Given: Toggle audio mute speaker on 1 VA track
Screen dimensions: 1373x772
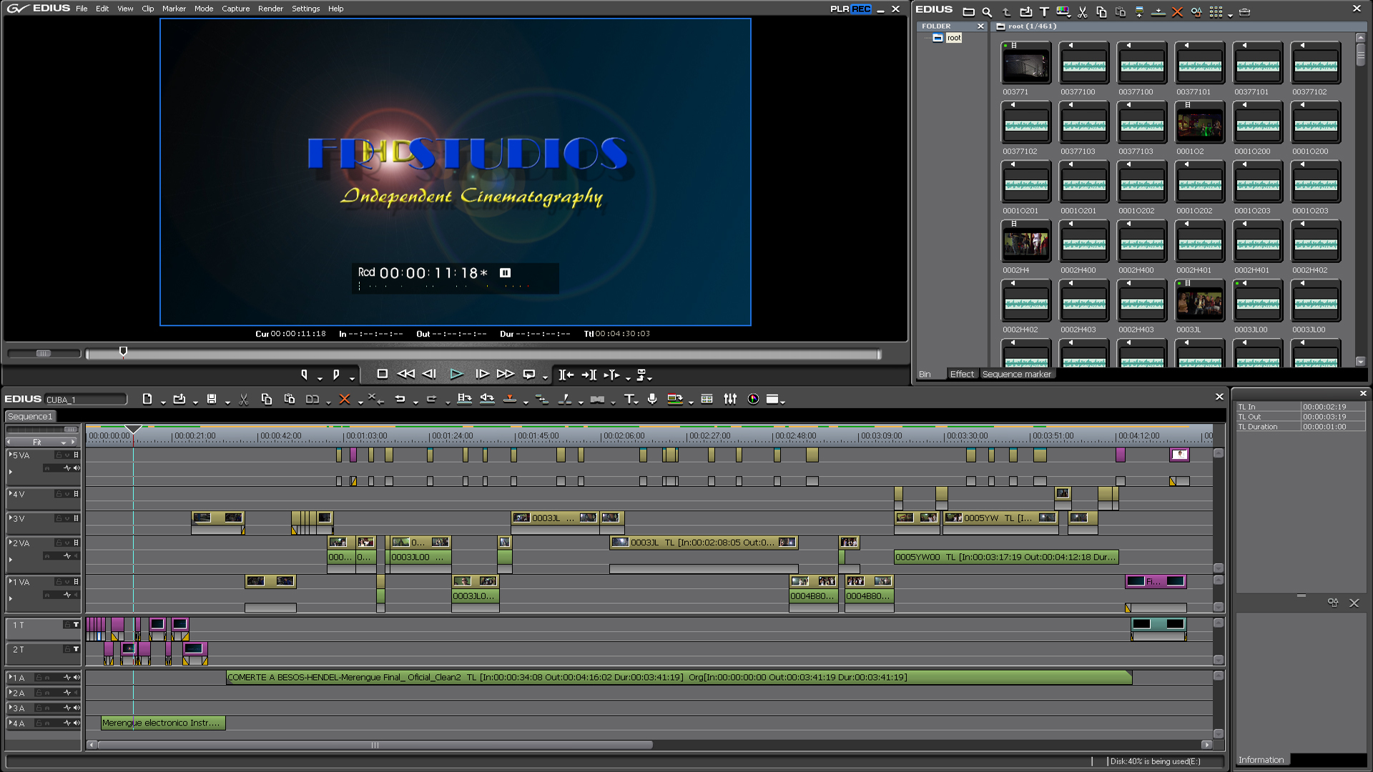Looking at the screenshot, I should (x=77, y=595).
